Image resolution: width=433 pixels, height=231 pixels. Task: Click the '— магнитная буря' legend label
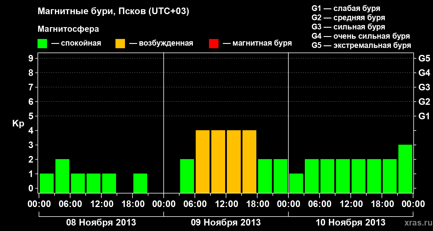click(257, 44)
